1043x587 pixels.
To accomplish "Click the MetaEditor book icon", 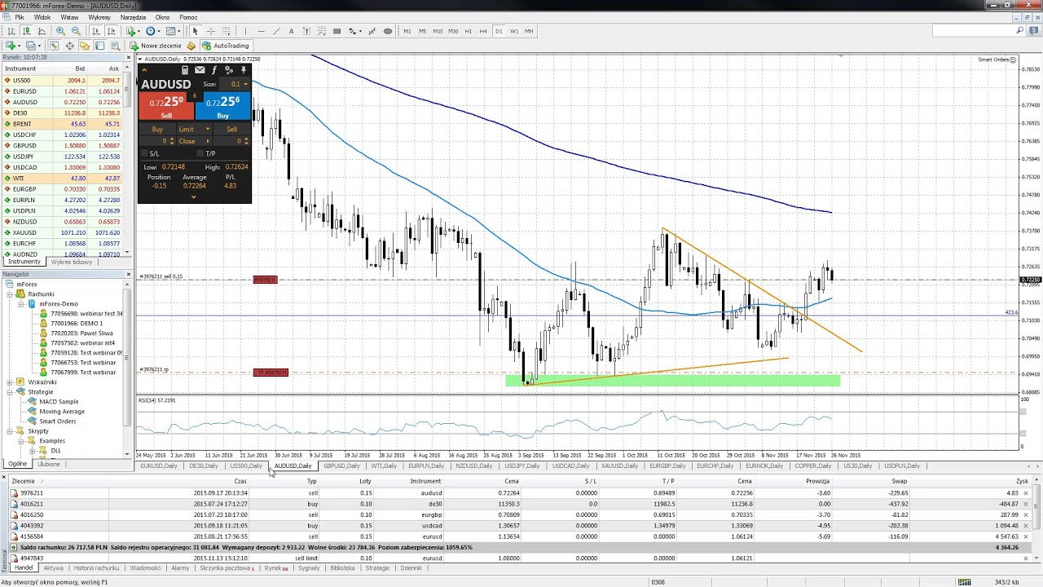I will [191, 46].
